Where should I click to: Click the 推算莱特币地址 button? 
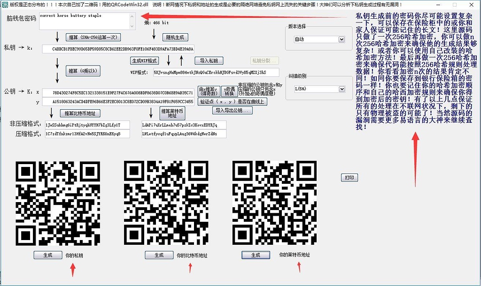pos(172,113)
